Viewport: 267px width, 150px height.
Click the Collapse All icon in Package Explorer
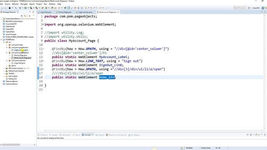(x=22, y=16)
